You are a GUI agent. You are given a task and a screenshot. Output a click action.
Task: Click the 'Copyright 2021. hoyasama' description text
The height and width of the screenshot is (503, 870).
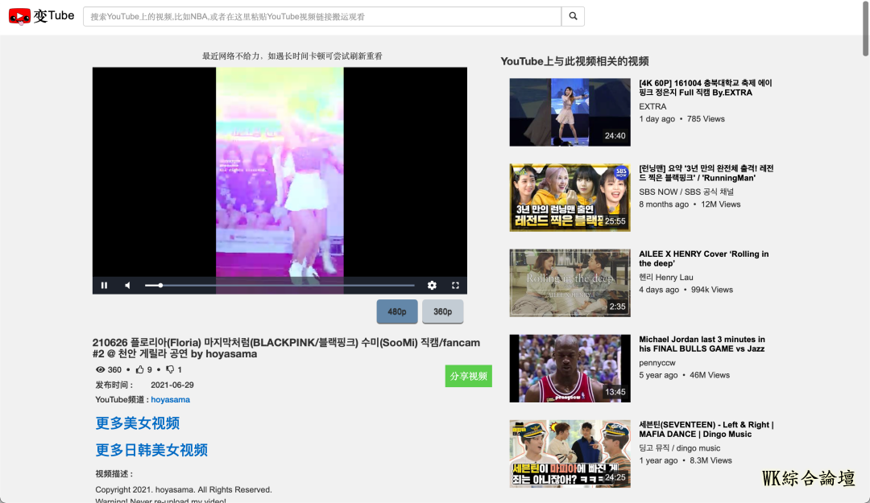[184, 489]
